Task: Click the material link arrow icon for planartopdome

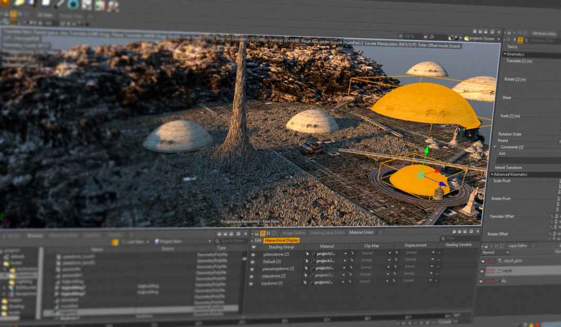Action: (307, 268)
